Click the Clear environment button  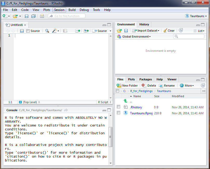(169, 31)
